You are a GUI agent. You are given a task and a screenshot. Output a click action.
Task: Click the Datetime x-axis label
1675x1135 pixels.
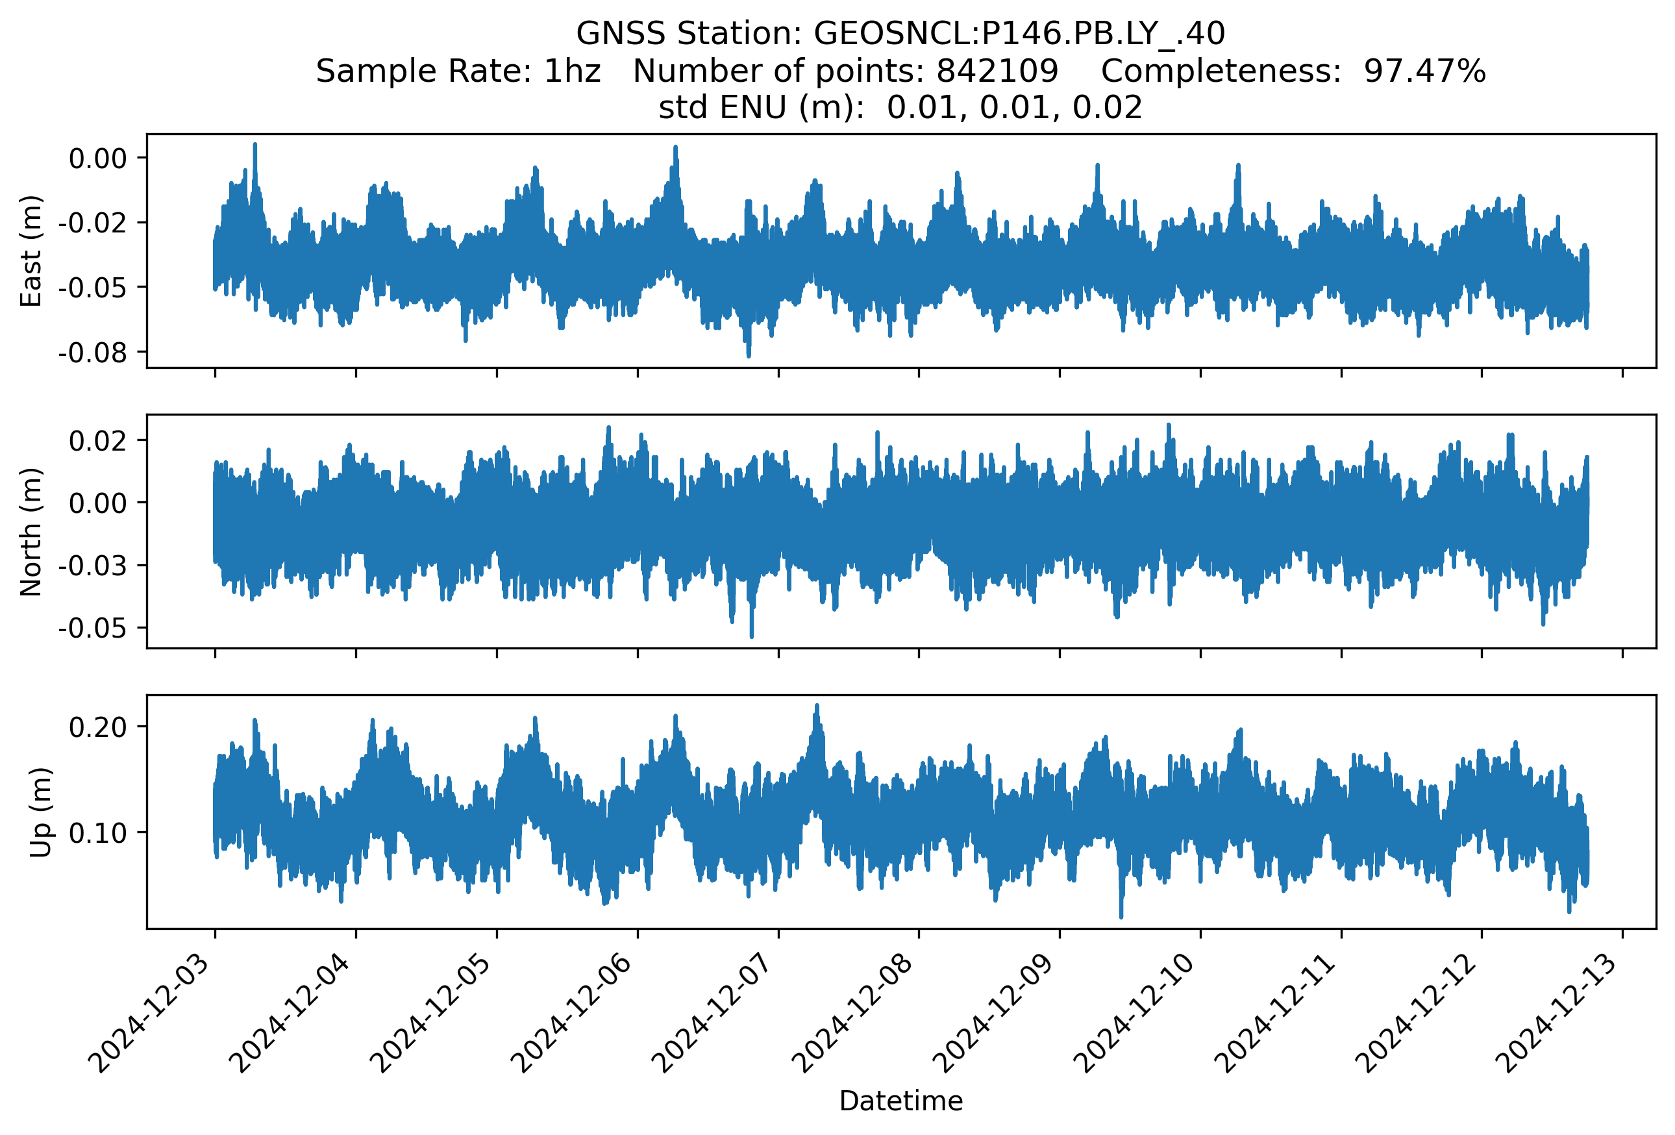coord(900,1101)
